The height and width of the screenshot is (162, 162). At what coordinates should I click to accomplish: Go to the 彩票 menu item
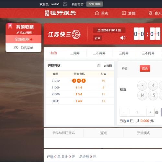(x=132, y=13)
